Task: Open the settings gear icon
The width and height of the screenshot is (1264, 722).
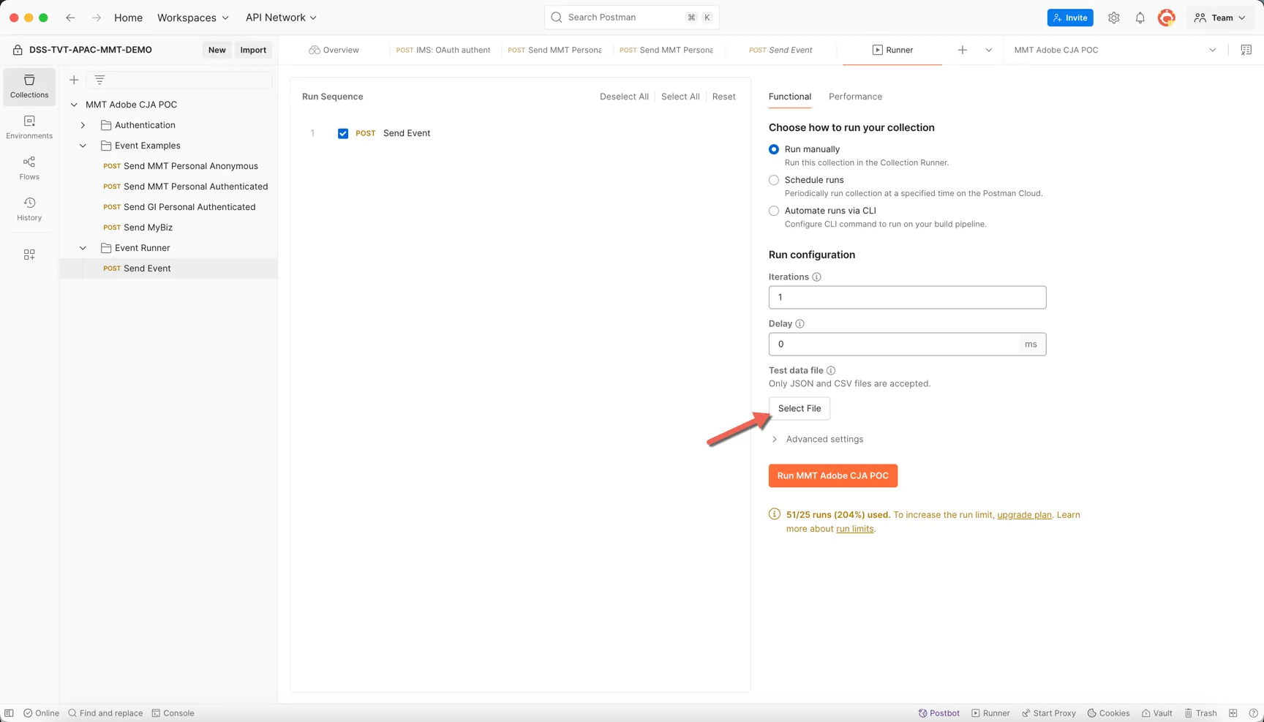Action: pos(1113,18)
